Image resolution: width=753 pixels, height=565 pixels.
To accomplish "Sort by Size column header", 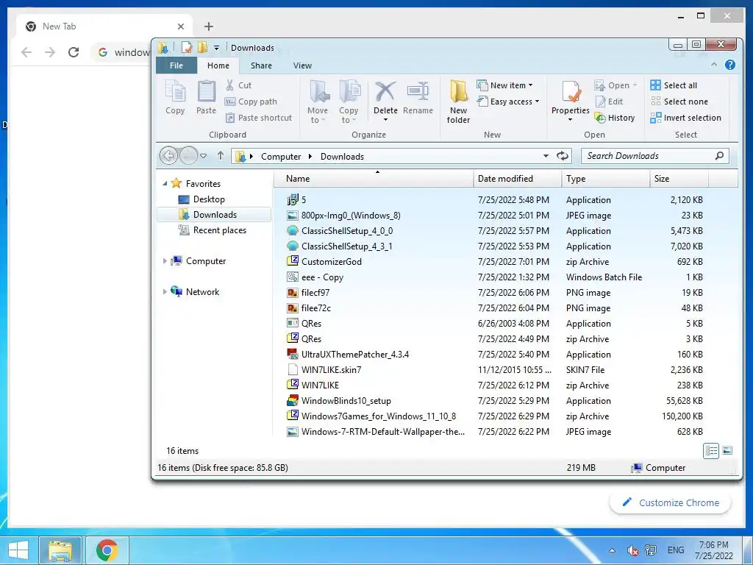I will coord(679,179).
